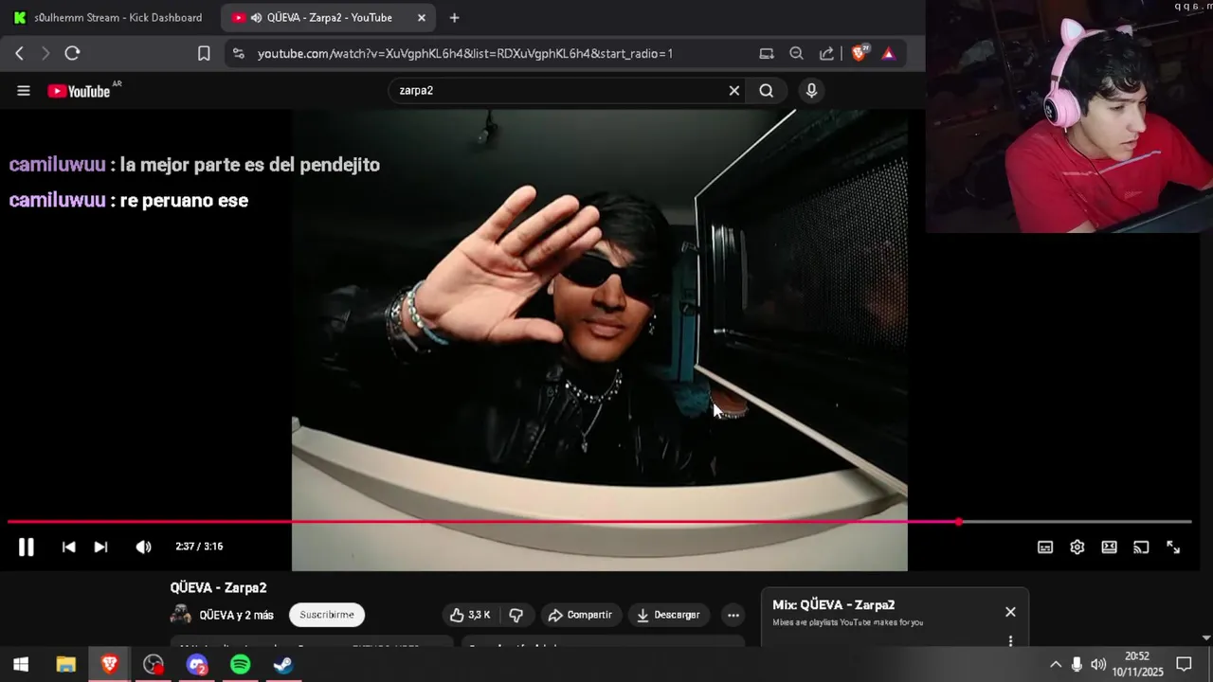
Task: Click the progress bar scrubber dot
Action: [x=959, y=522]
